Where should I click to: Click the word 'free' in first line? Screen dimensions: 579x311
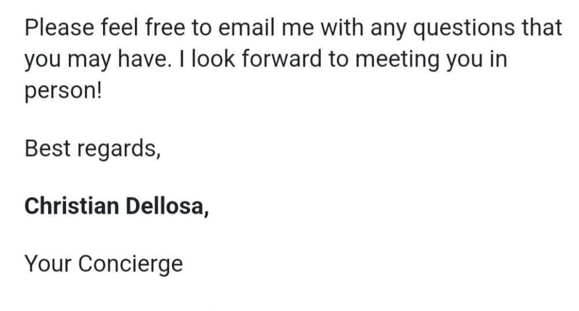tap(165, 28)
